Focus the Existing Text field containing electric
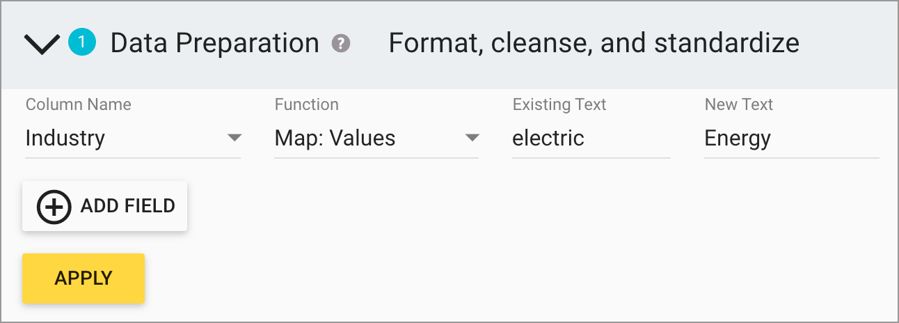This screenshot has width=899, height=323. click(590, 138)
